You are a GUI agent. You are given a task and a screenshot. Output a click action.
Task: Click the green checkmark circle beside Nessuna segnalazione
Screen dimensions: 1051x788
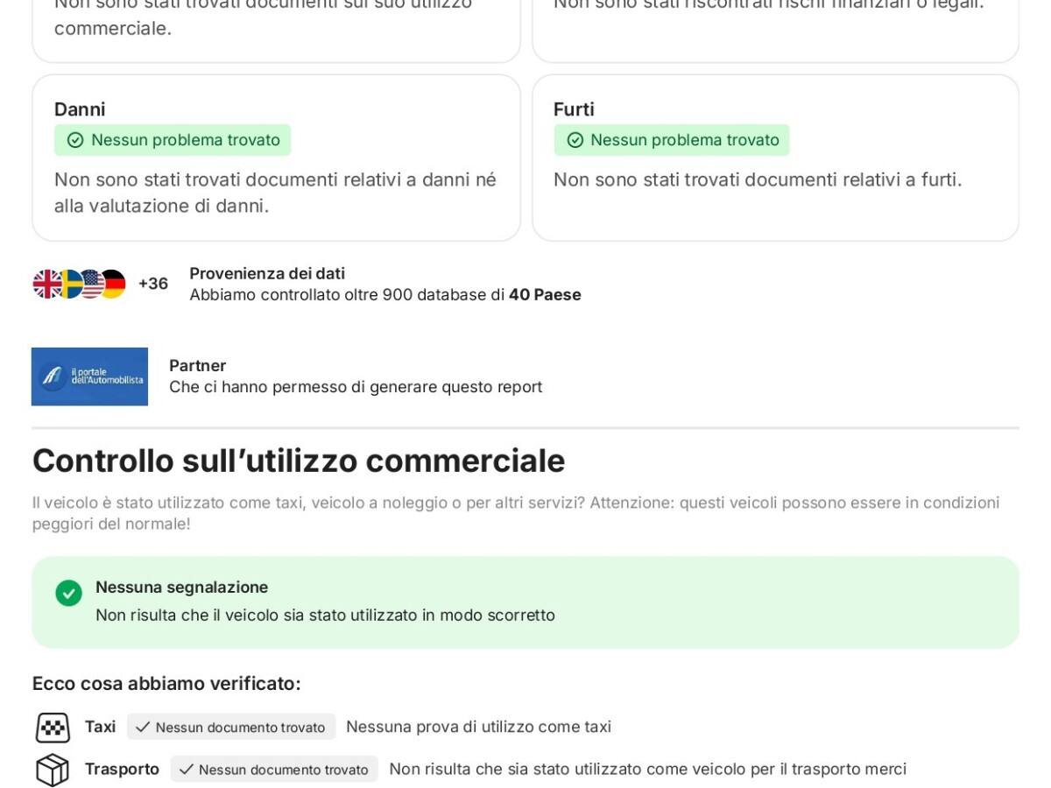tap(68, 593)
